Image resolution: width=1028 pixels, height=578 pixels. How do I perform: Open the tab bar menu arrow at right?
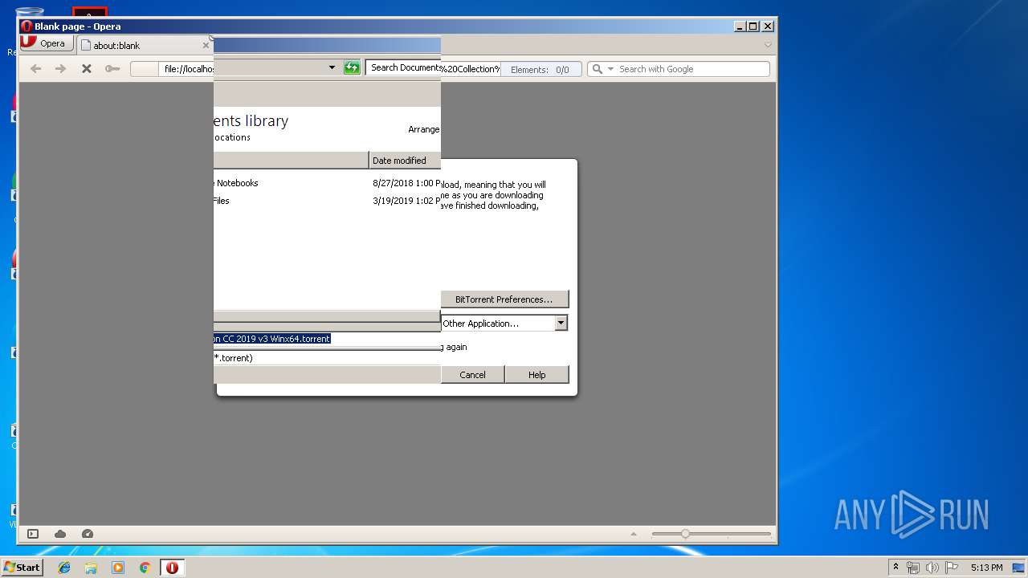pyautogui.click(x=768, y=45)
